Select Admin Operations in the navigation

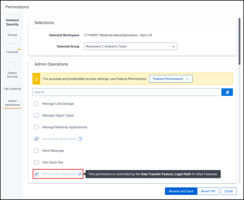click(x=12, y=103)
